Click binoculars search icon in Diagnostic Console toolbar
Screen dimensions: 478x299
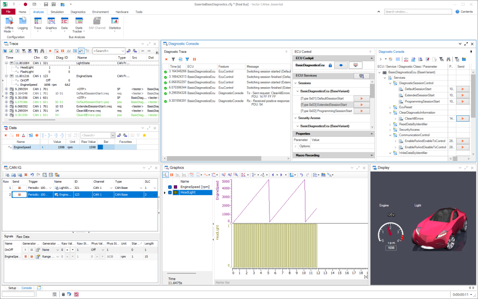[x=448, y=59]
